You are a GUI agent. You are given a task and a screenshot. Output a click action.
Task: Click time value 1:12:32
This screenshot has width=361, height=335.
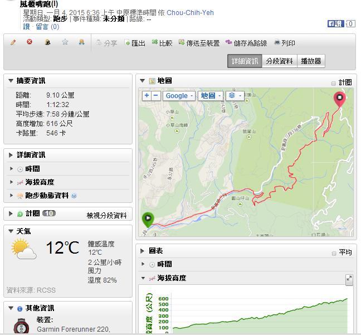[57, 105]
